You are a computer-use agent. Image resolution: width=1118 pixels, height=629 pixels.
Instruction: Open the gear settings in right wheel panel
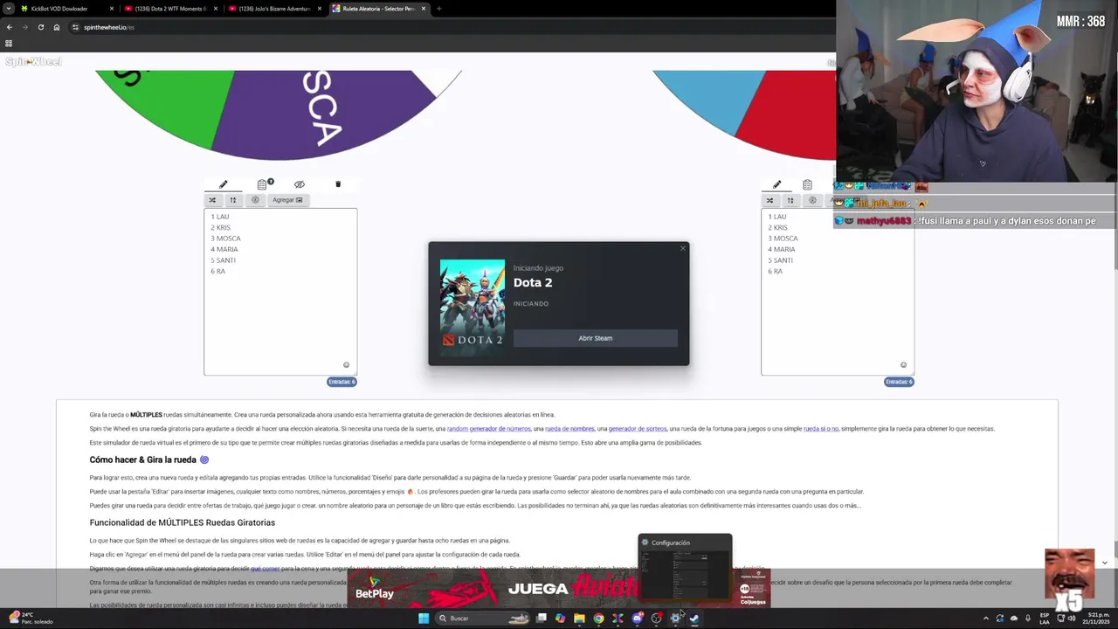coord(812,200)
